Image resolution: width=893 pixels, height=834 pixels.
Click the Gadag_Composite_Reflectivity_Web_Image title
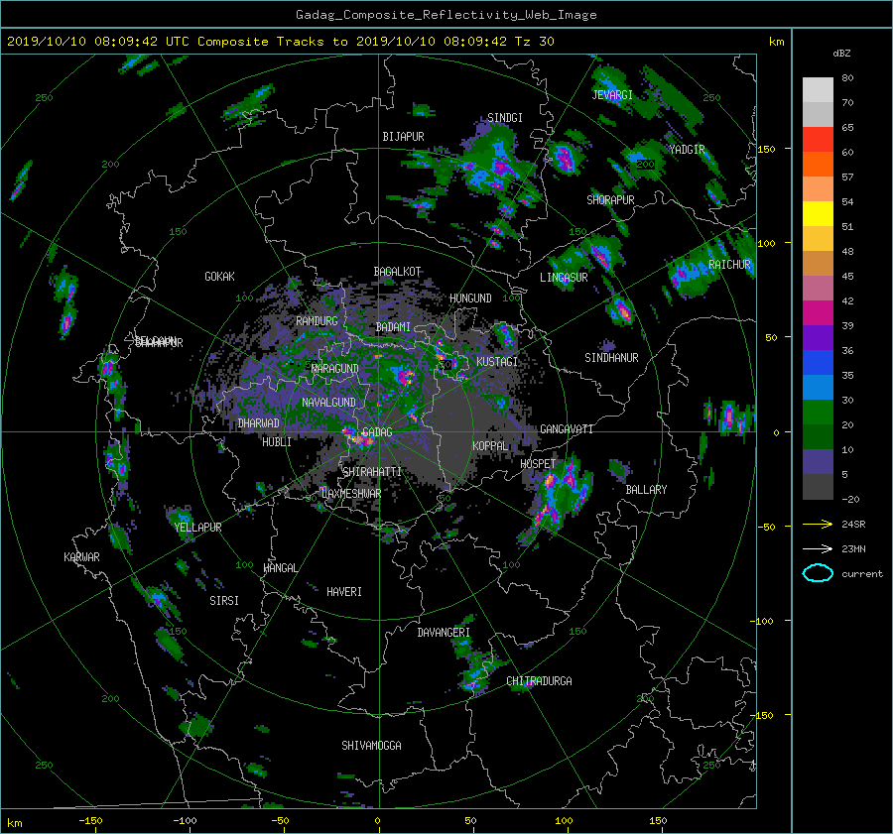446,15
